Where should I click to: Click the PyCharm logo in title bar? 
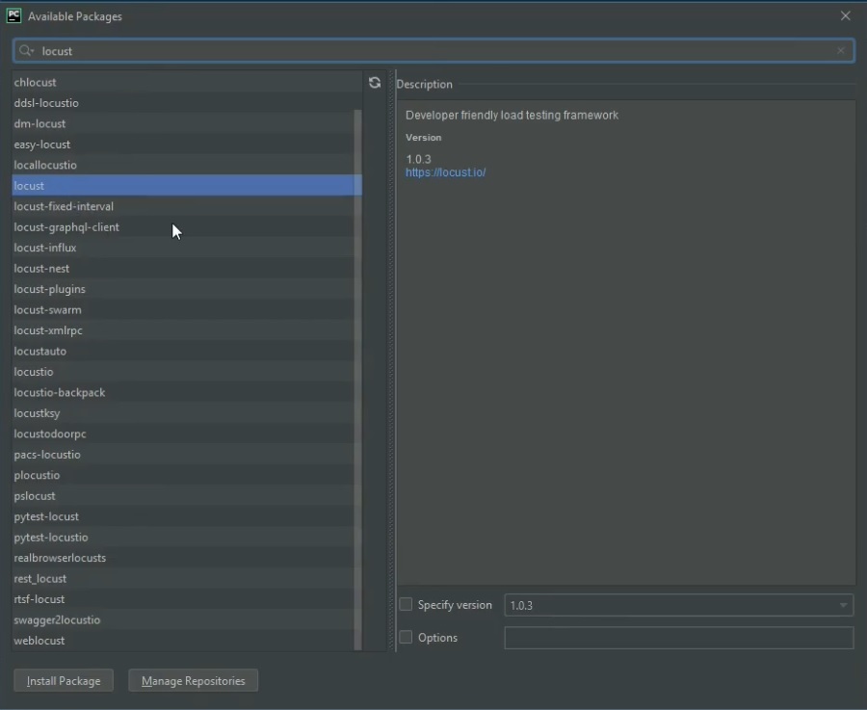click(13, 16)
